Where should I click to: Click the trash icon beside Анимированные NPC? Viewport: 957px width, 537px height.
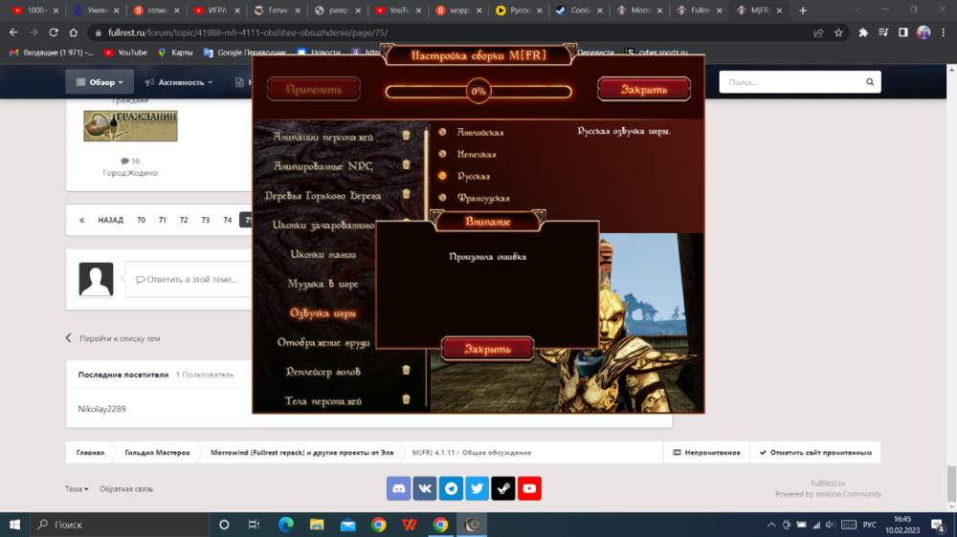(407, 164)
